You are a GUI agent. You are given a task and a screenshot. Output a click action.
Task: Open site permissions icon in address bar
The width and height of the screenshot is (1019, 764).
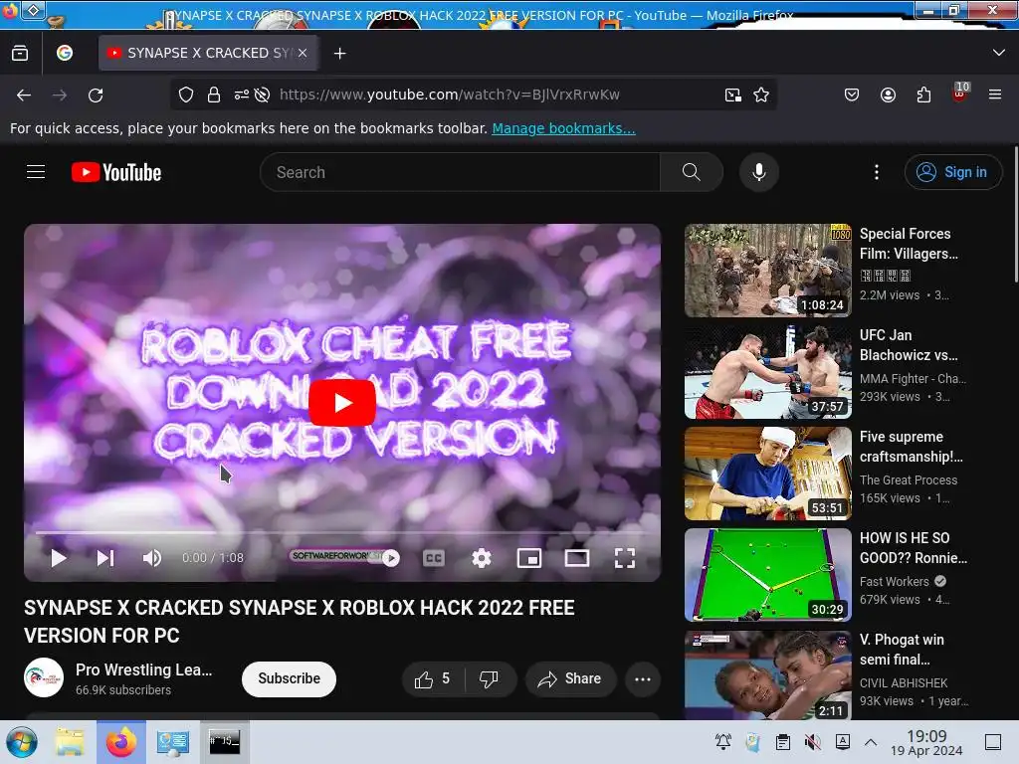242,95
